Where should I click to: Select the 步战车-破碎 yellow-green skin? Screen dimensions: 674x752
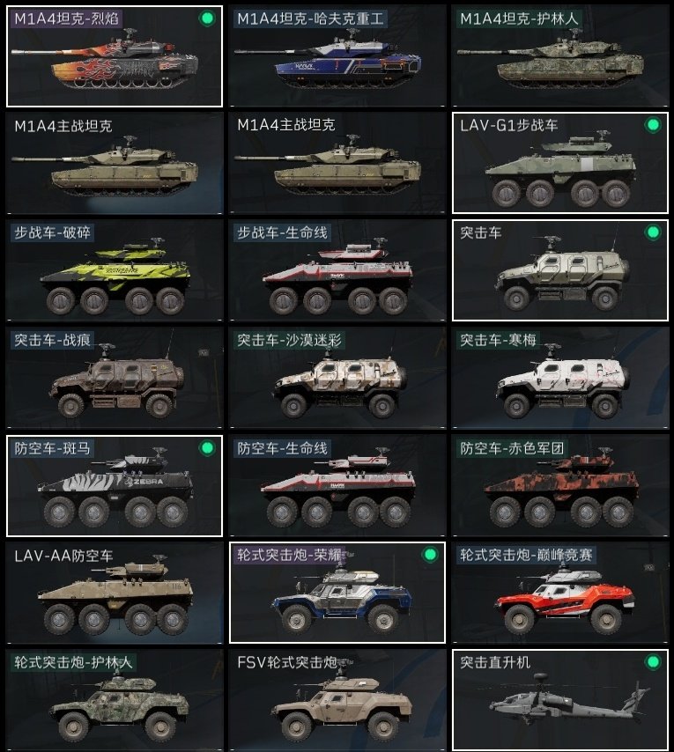point(115,270)
